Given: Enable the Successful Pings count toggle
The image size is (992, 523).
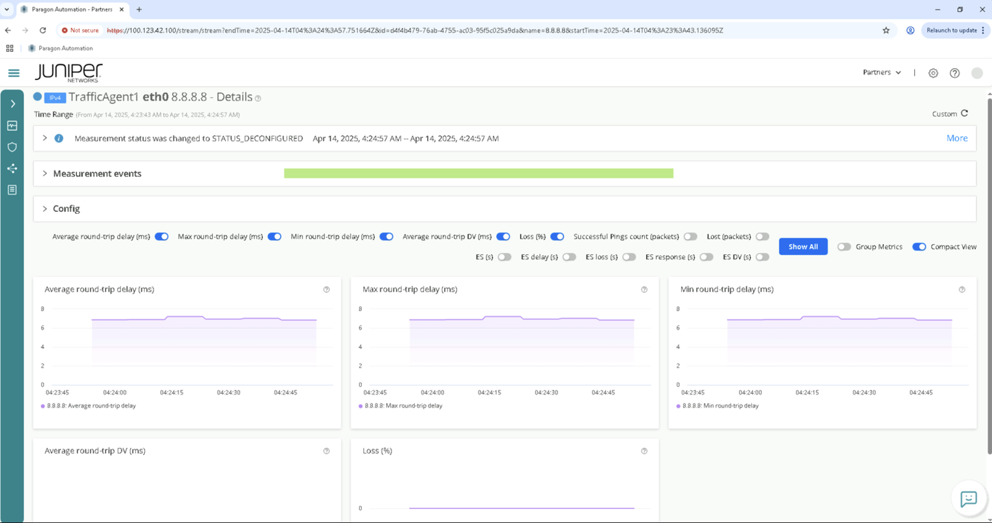Looking at the screenshot, I should [690, 236].
